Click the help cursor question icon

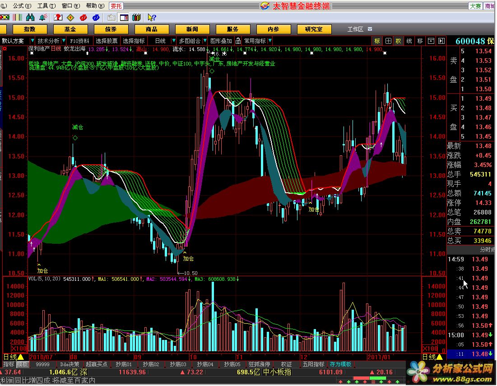152,18
